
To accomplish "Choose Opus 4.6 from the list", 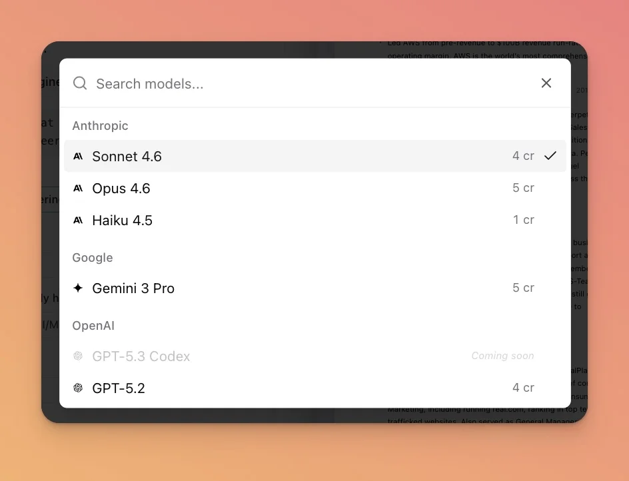I will (x=121, y=189).
